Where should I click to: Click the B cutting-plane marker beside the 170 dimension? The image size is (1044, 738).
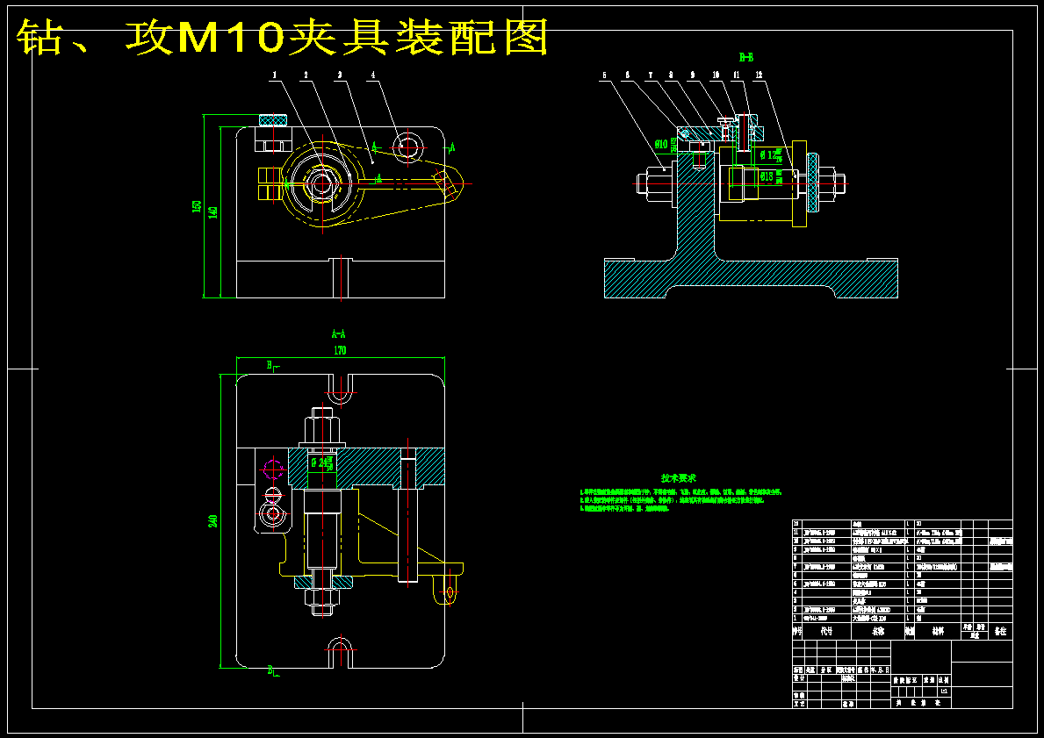tap(273, 365)
